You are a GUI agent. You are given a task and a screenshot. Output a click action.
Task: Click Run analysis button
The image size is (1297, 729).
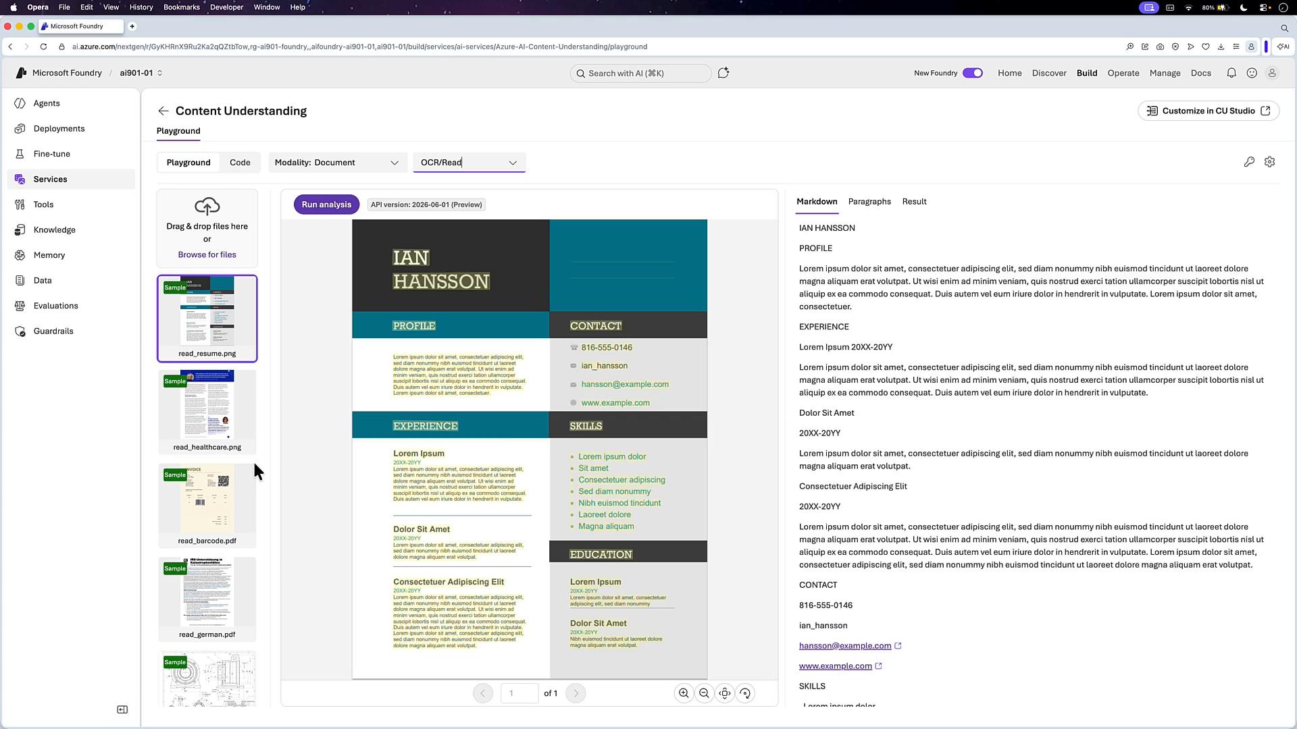[x=326, y=205]
